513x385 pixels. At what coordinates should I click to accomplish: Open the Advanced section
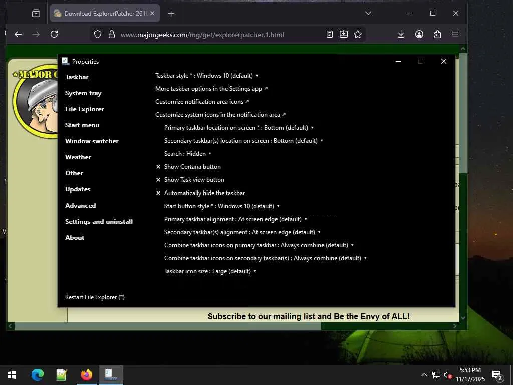(x=81, y=206)
